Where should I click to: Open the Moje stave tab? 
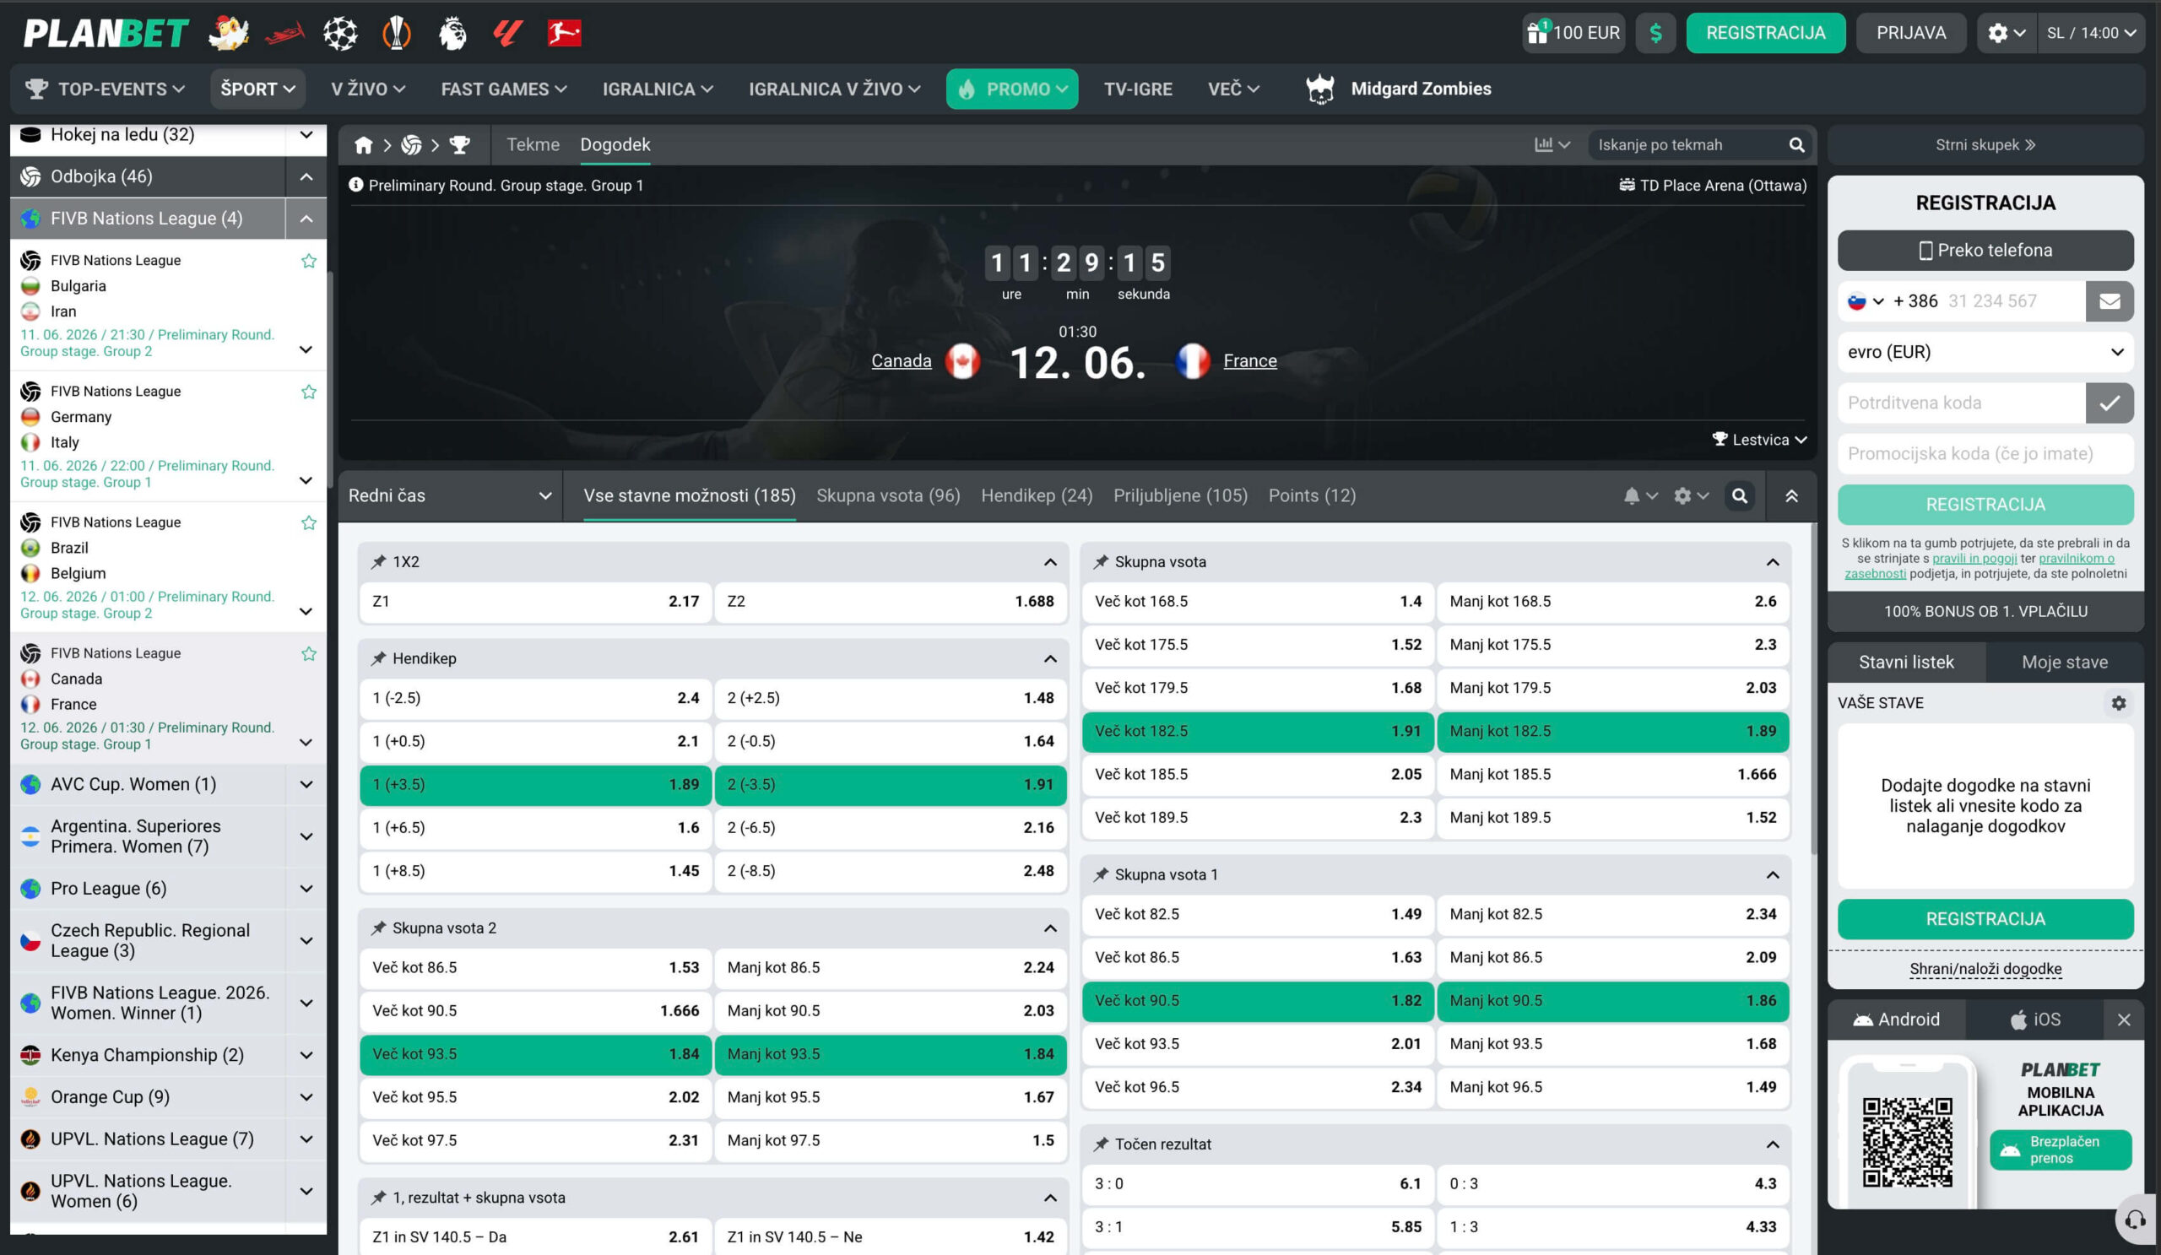click(2064, 662)
